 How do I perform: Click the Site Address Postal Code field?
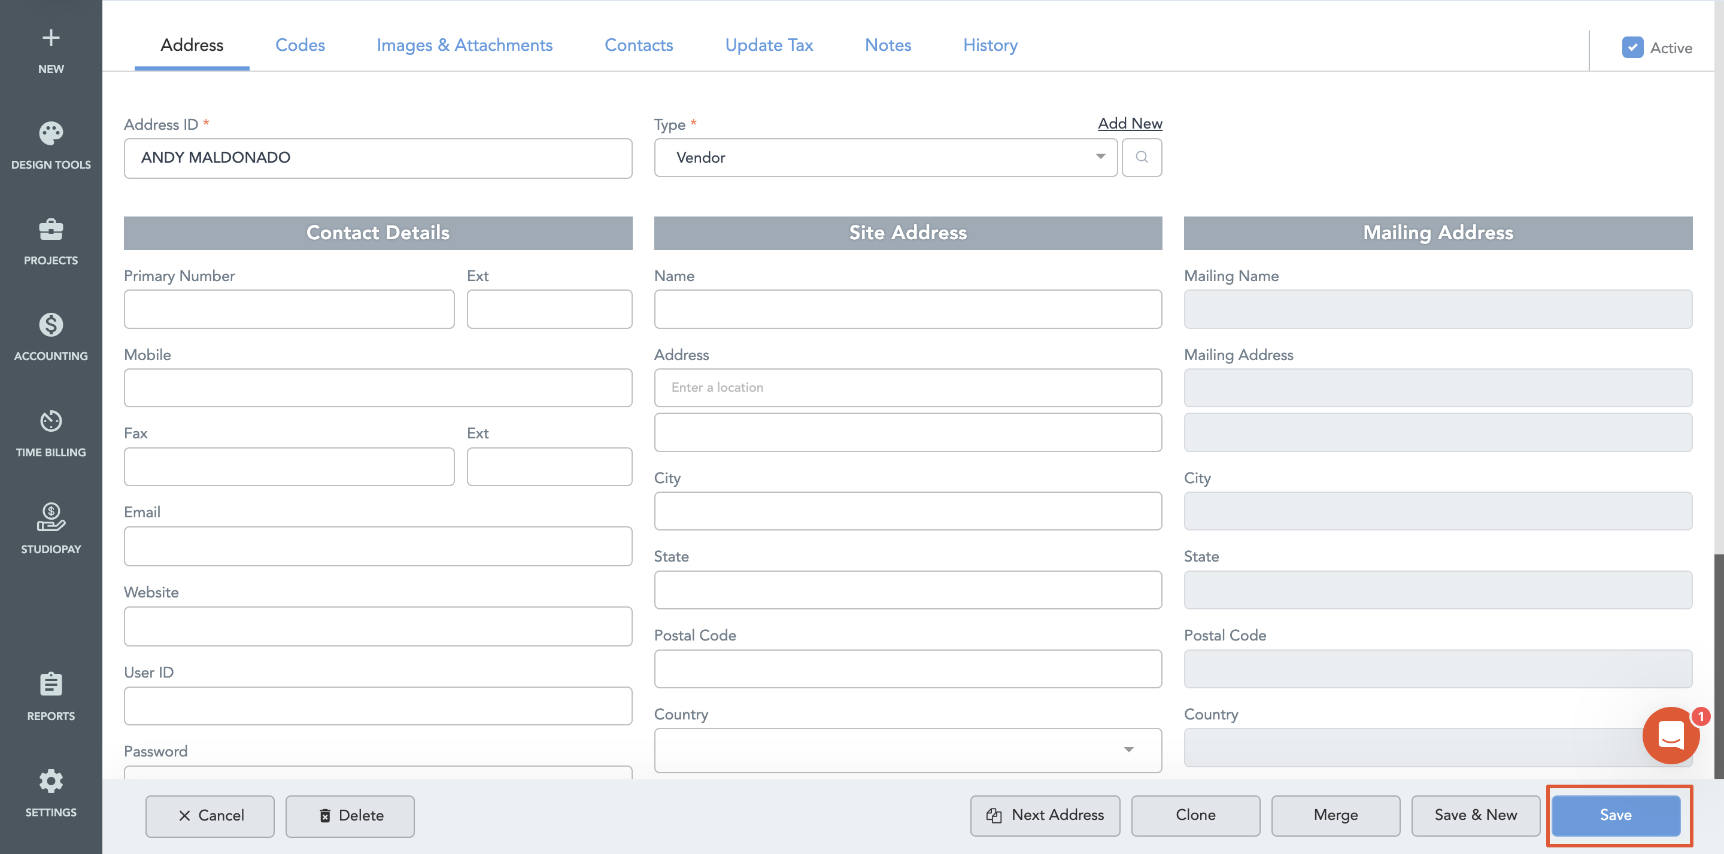point(907,669)
